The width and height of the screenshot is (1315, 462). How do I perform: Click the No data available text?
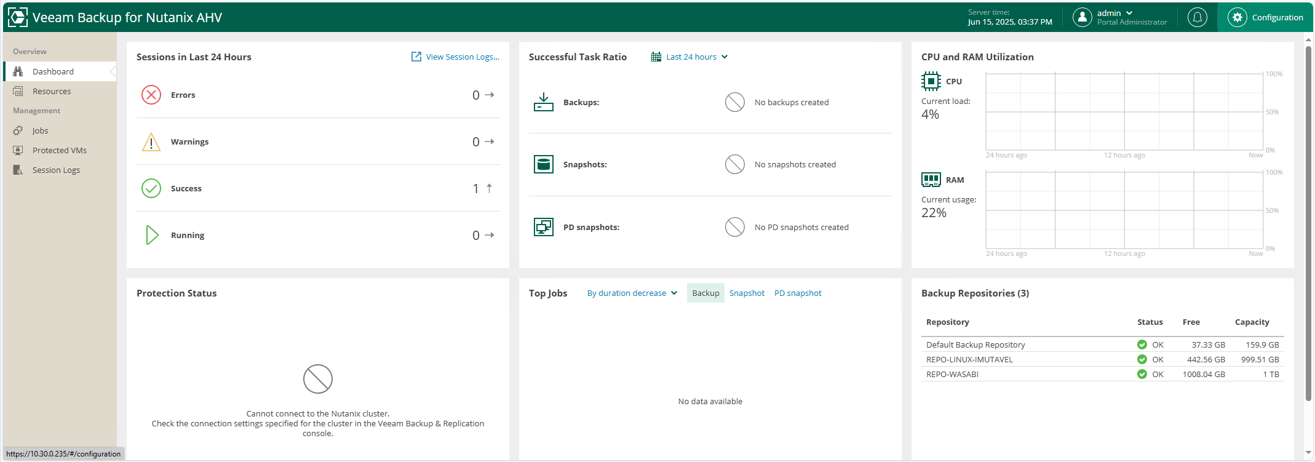point(710,401)
